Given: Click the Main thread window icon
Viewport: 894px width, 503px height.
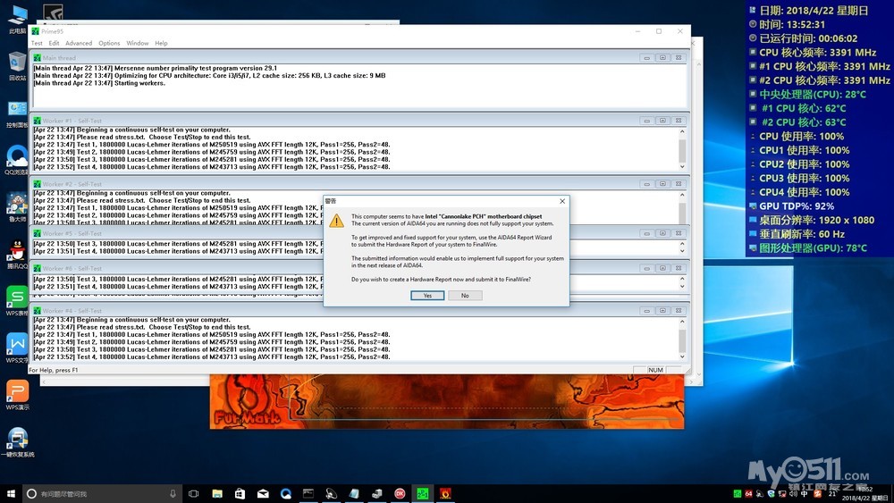Looking at the screenshot, I should coord(37,57).
